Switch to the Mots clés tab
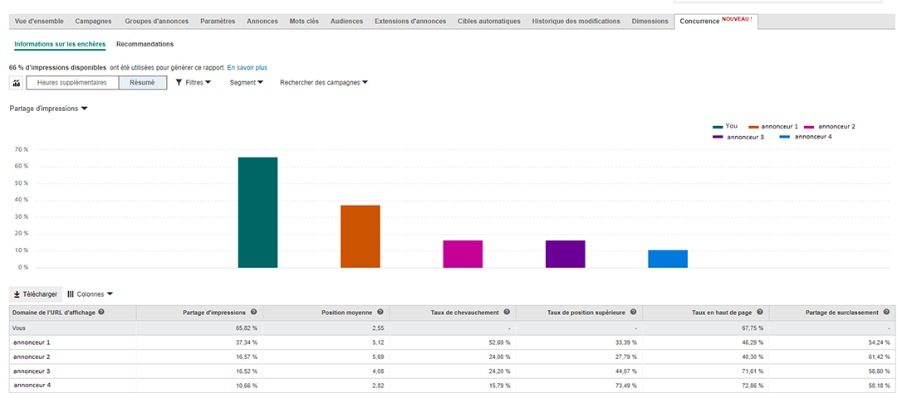The image size is (897, 393). [x=304, y=21]
